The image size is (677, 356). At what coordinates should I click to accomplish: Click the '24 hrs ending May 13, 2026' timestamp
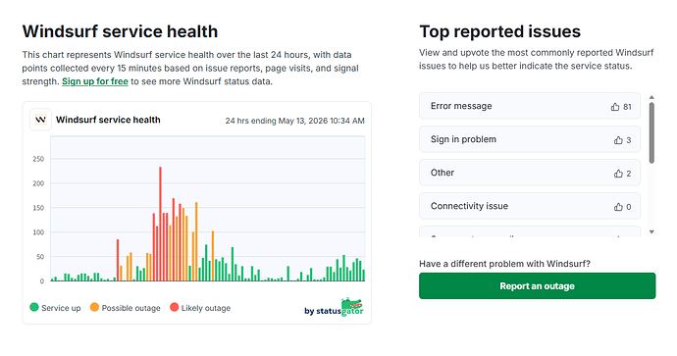click(295, 121)
